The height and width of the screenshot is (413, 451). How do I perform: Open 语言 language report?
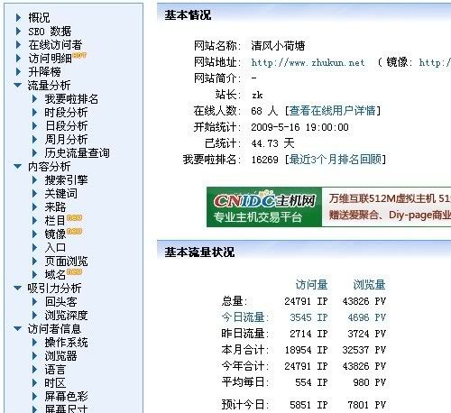[x=55, y=369]
